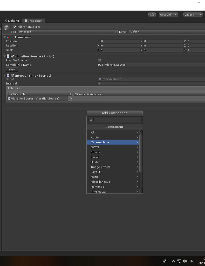Open the Default layer dropdown
The width and height of the screenshot is (205, 266).
pyautogui.click(x=167, y=32)
